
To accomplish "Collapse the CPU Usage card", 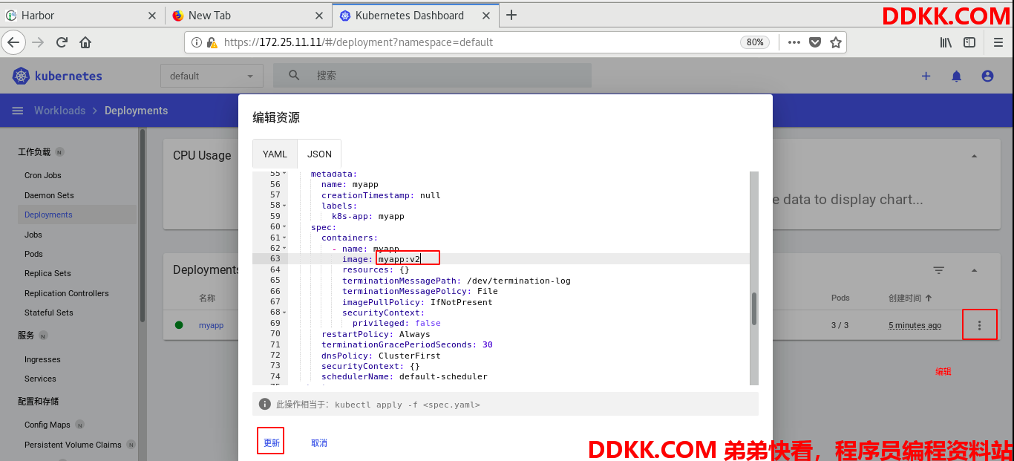I will pos(975,156).
